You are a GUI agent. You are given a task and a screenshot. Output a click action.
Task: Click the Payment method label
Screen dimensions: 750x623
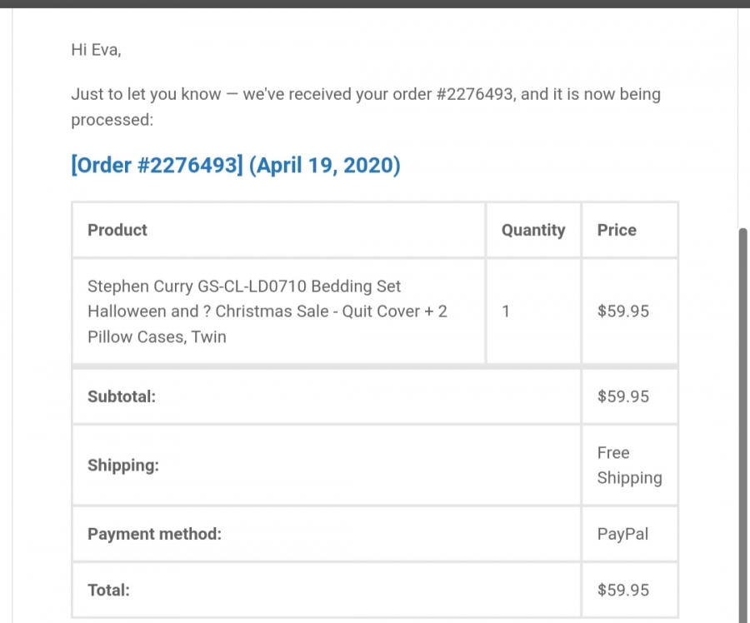[x=154, y=534]
